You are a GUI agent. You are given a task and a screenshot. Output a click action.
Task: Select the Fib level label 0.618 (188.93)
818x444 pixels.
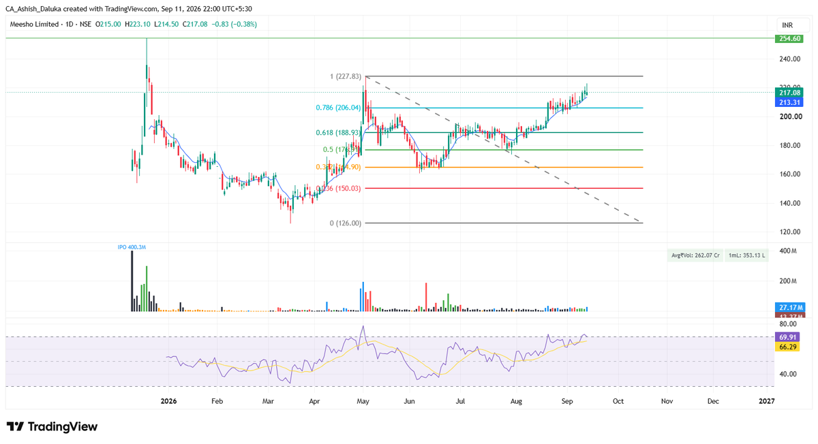point(337,132)
